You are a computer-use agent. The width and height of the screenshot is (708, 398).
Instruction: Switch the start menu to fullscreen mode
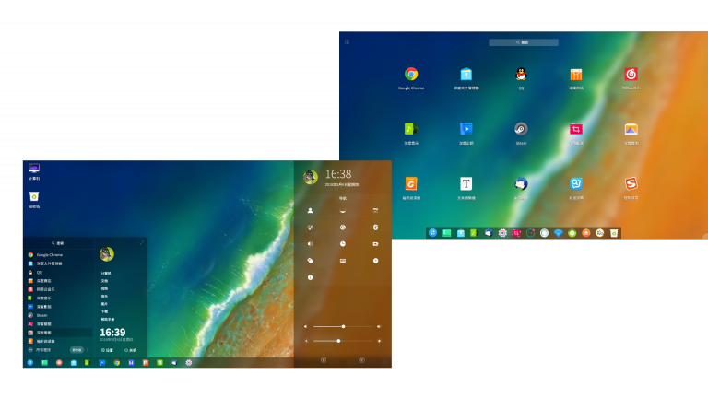[142, 242]
